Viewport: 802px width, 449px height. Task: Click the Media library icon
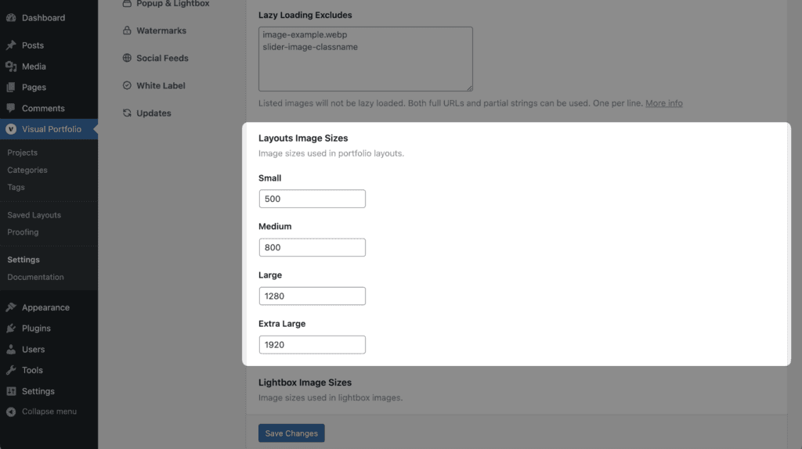(11, 66)
